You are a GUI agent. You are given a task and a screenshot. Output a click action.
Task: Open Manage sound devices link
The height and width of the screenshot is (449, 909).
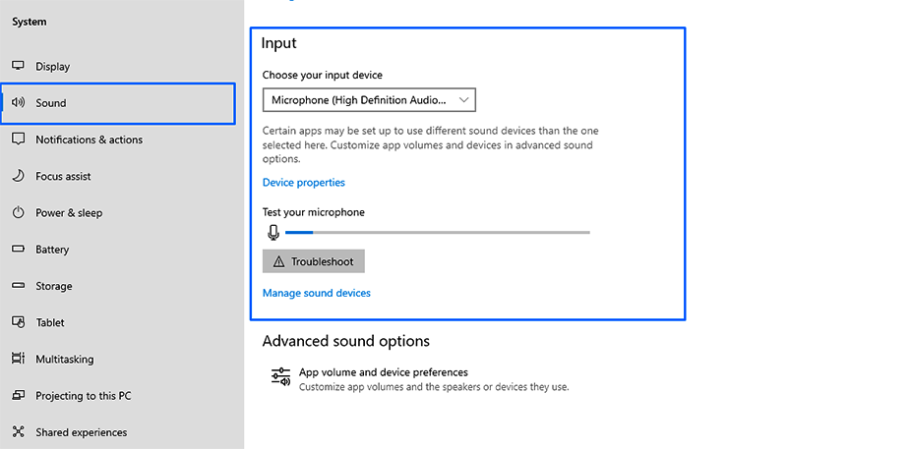pyautogui.click(x=317, y=293)
